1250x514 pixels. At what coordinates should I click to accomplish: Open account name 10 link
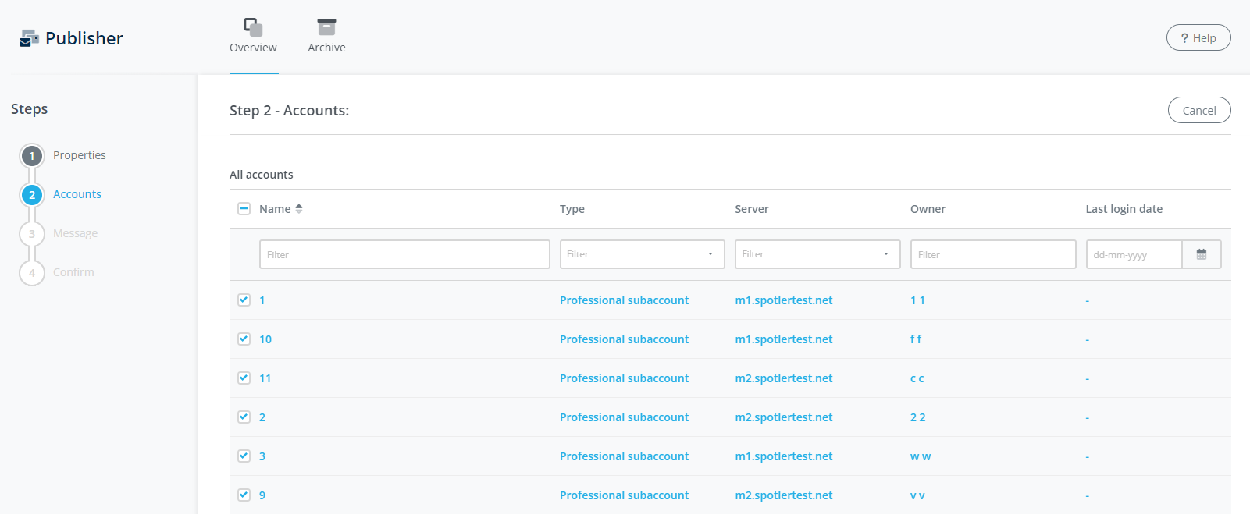(265, 339)
